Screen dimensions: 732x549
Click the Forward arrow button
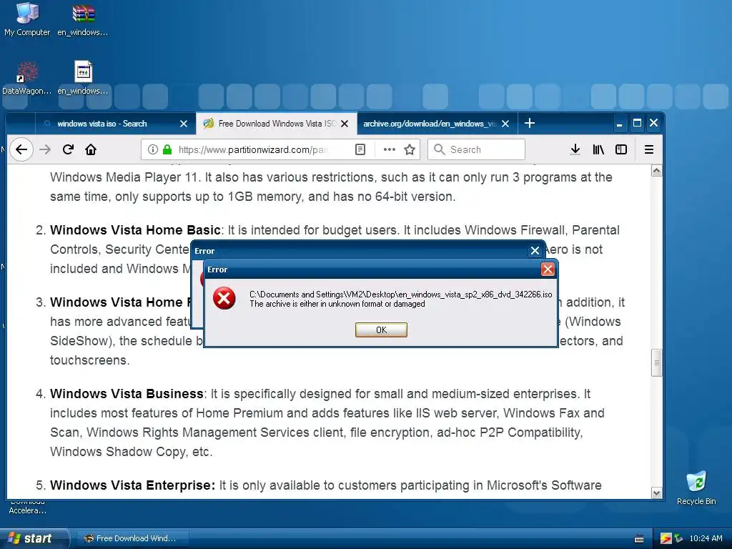coord(45,149)
